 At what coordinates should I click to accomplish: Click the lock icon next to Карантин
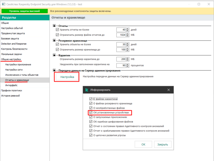(54, 55)
